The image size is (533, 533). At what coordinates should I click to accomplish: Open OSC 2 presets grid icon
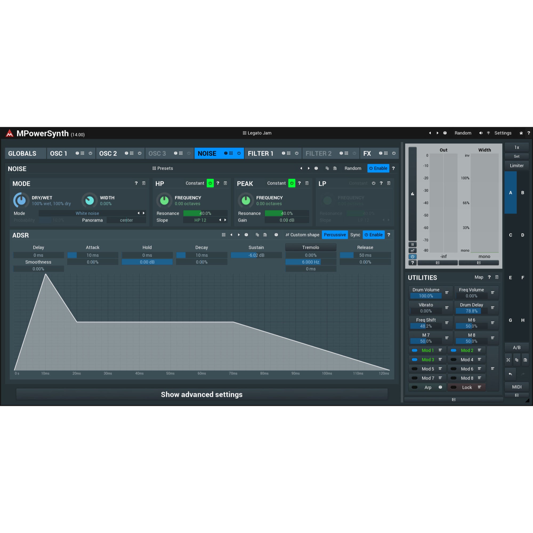click(x=132, y=153)
